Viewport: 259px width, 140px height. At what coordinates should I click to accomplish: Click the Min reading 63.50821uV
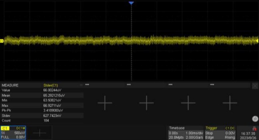pos(52,100)
